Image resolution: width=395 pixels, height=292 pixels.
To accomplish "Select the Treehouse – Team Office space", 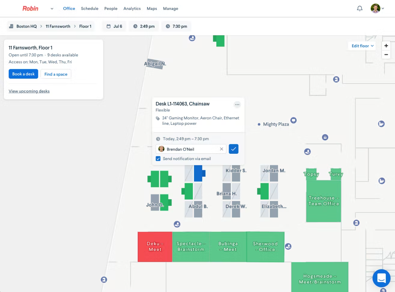I will click(x=323, y=201).
